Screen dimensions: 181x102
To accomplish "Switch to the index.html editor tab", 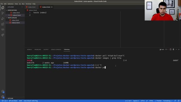I will click(32, 7).
